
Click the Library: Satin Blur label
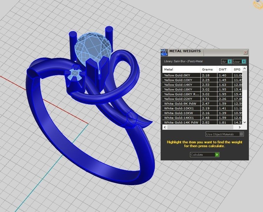[183, 61]
